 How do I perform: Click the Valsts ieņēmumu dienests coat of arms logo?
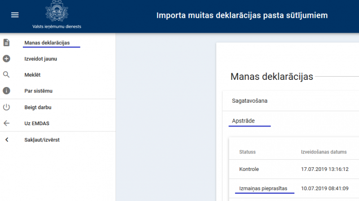click(57, 11)
